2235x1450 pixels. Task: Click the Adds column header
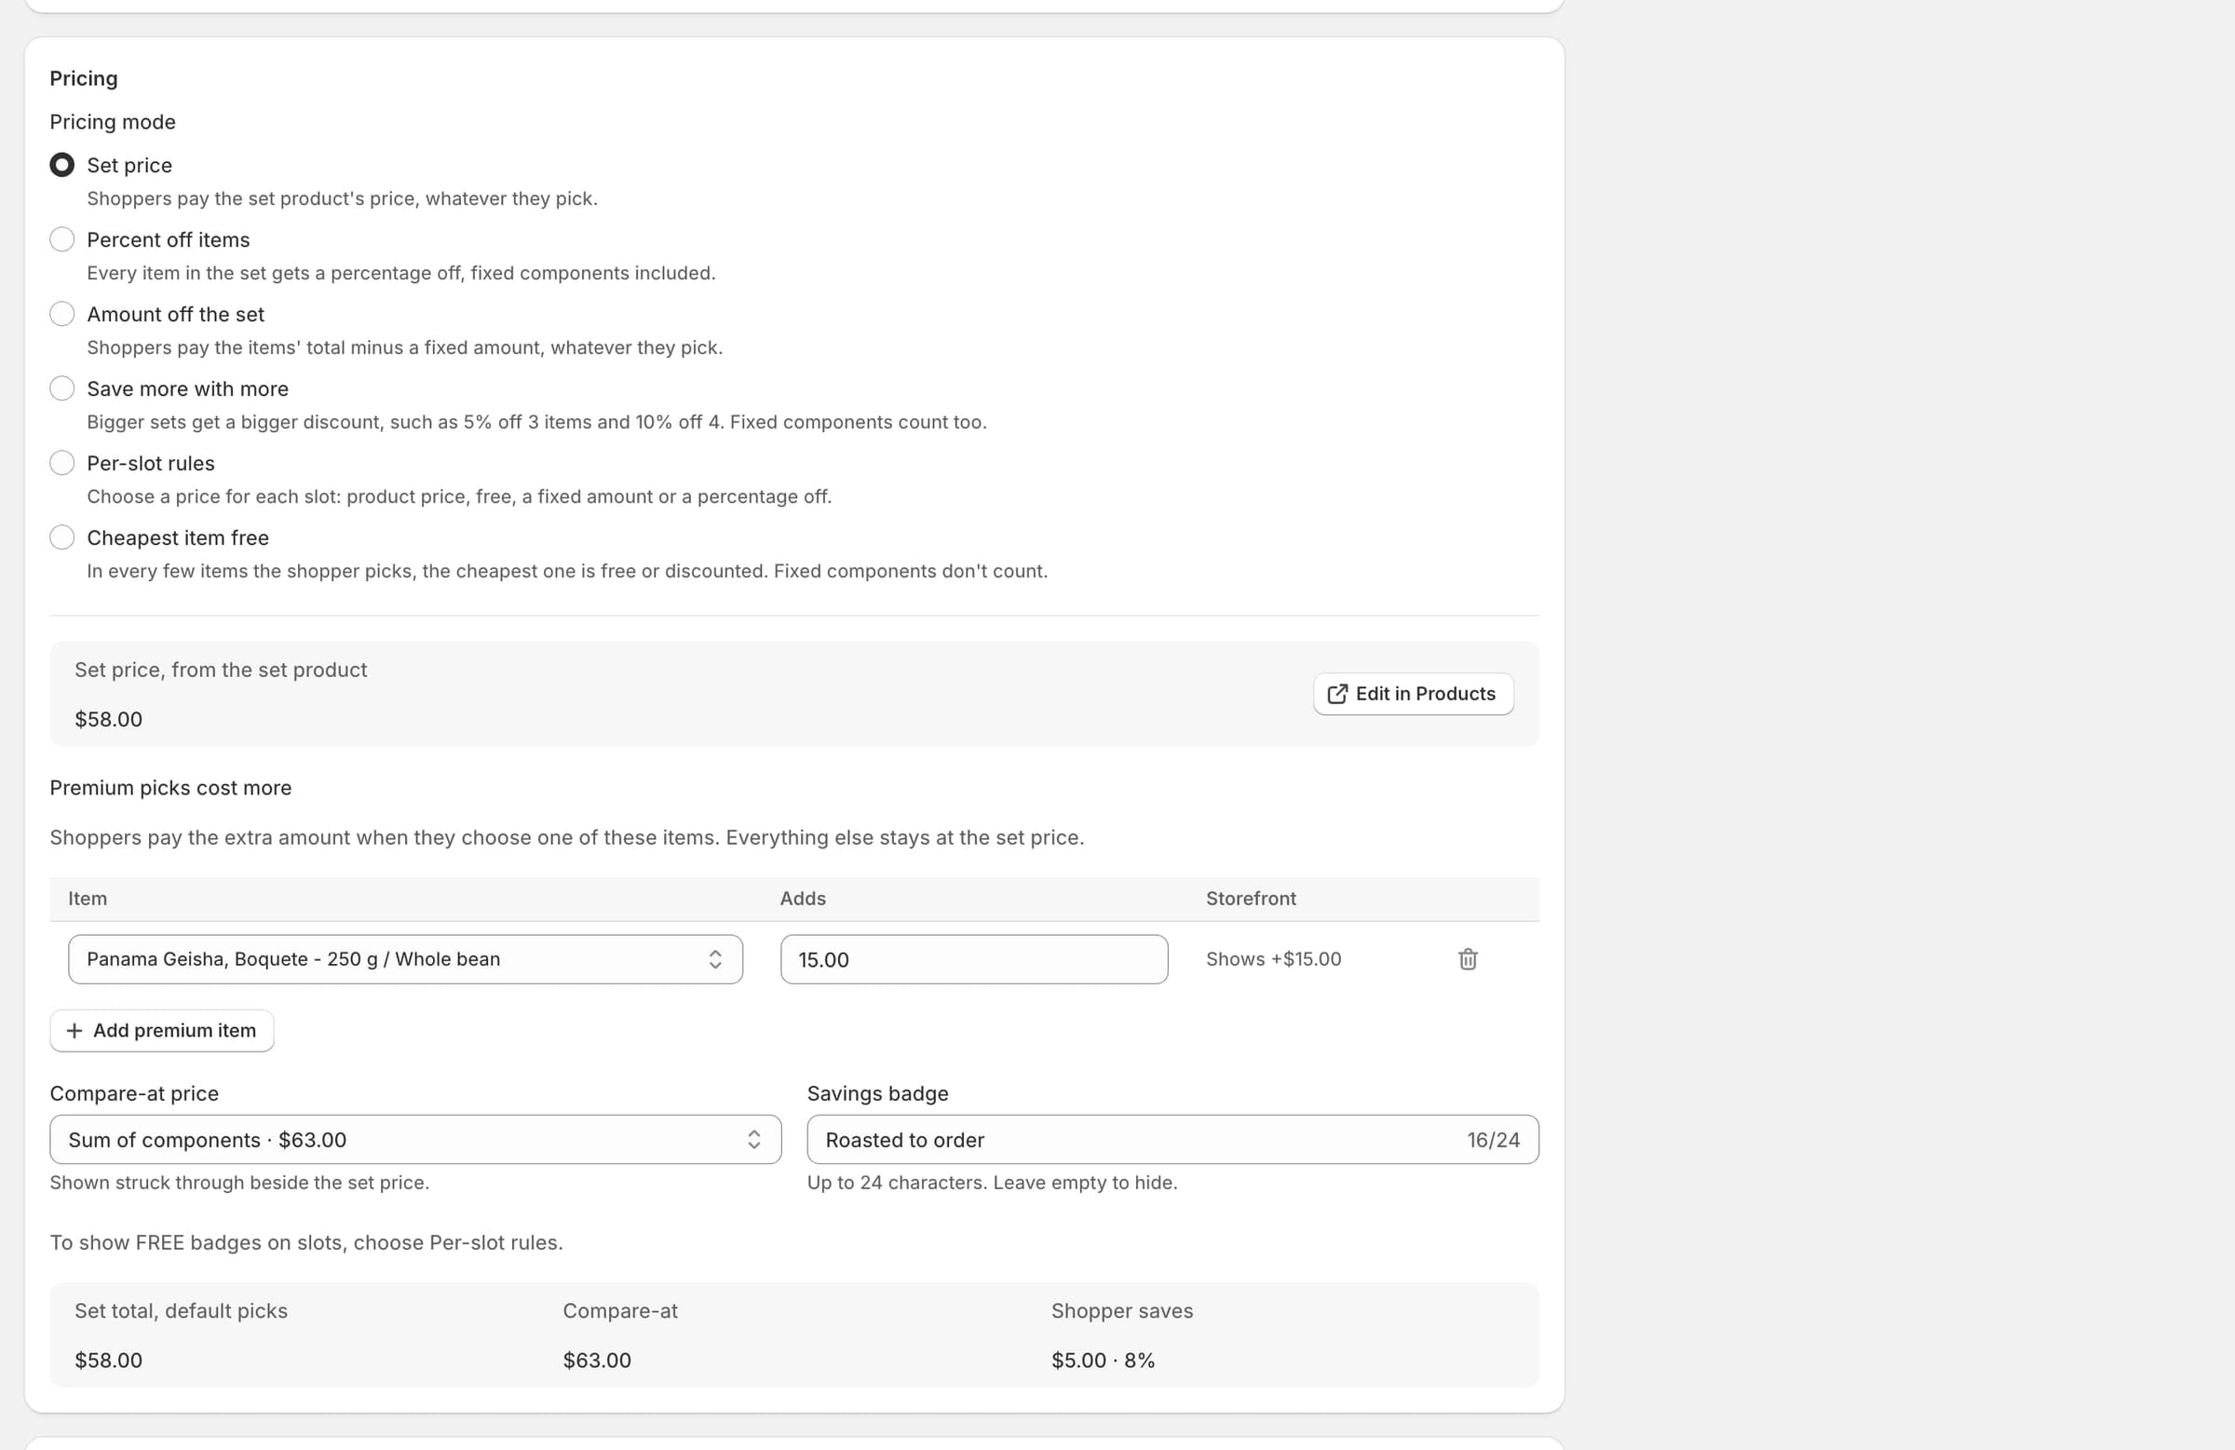tap(803, 898)
